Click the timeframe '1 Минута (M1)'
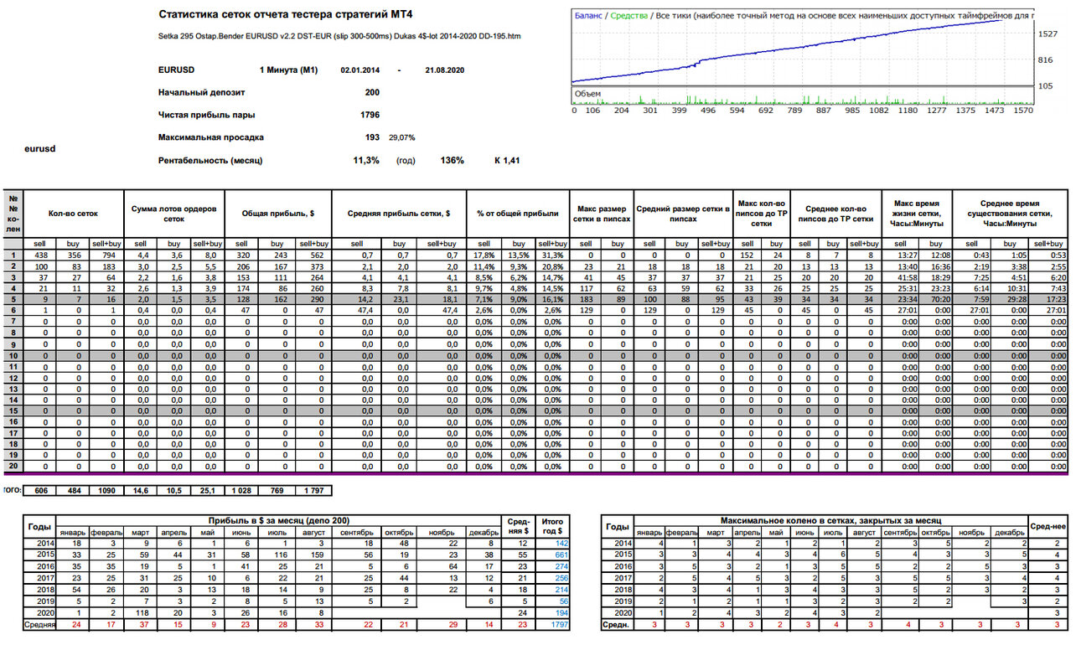1081x645 pixels. coord(288,70)
